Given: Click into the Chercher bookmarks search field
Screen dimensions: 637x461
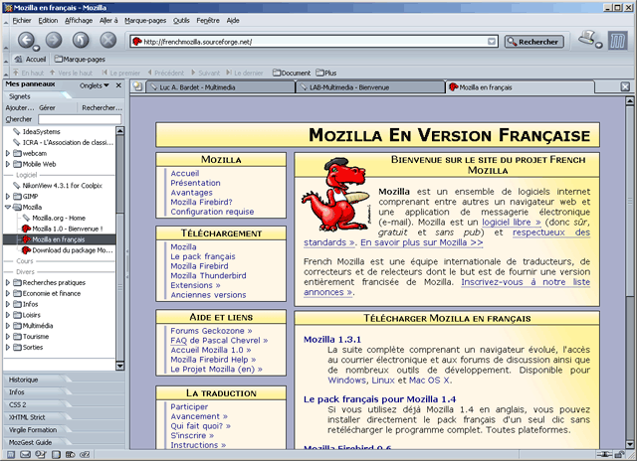Looking at the screenshot, I should coord(80,119).
